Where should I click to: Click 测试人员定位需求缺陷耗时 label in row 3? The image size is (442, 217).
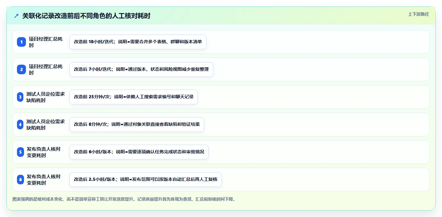(45, 97)
